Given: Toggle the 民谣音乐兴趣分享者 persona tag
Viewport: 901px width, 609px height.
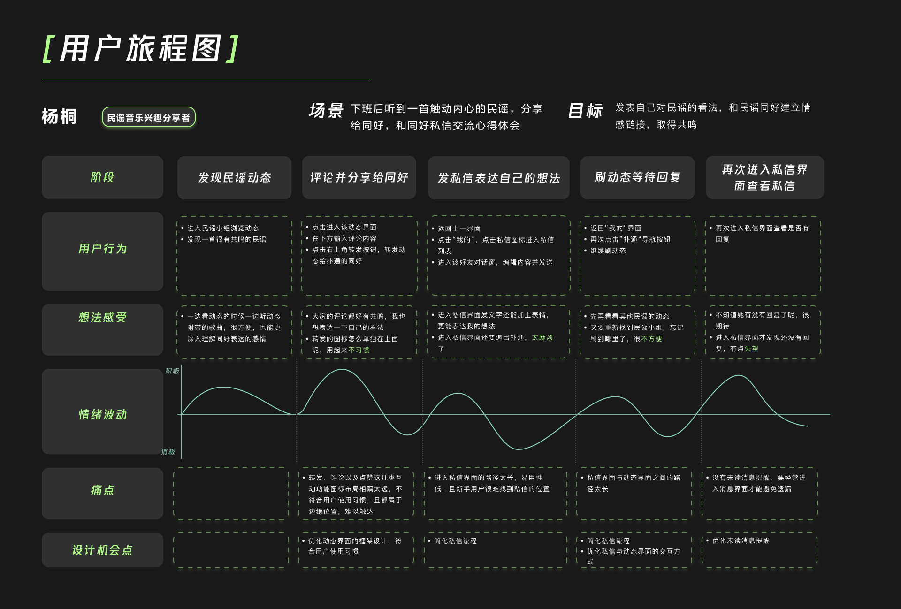Looking at the screenshot, I should (149, 117).
